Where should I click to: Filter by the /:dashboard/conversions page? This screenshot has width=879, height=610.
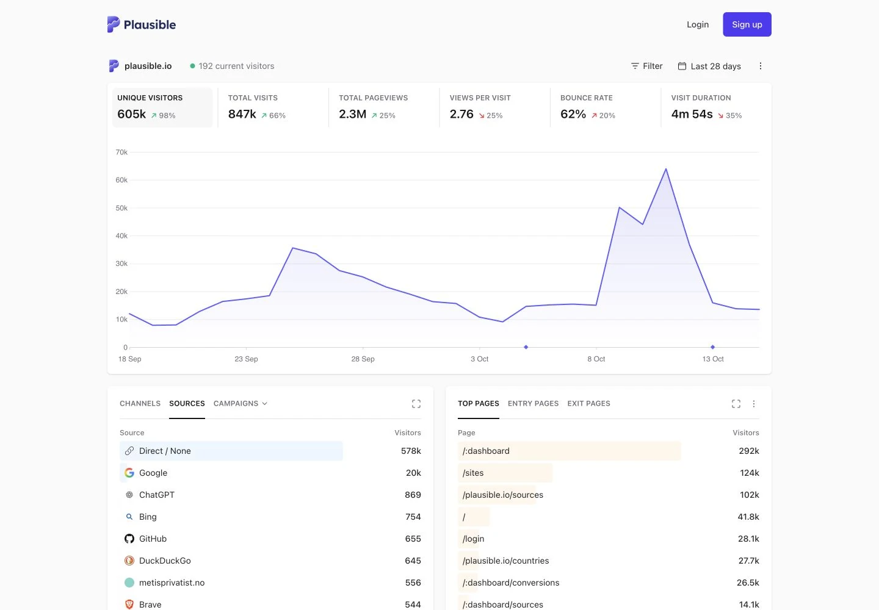pyautogui.click(x=511, y=583)
